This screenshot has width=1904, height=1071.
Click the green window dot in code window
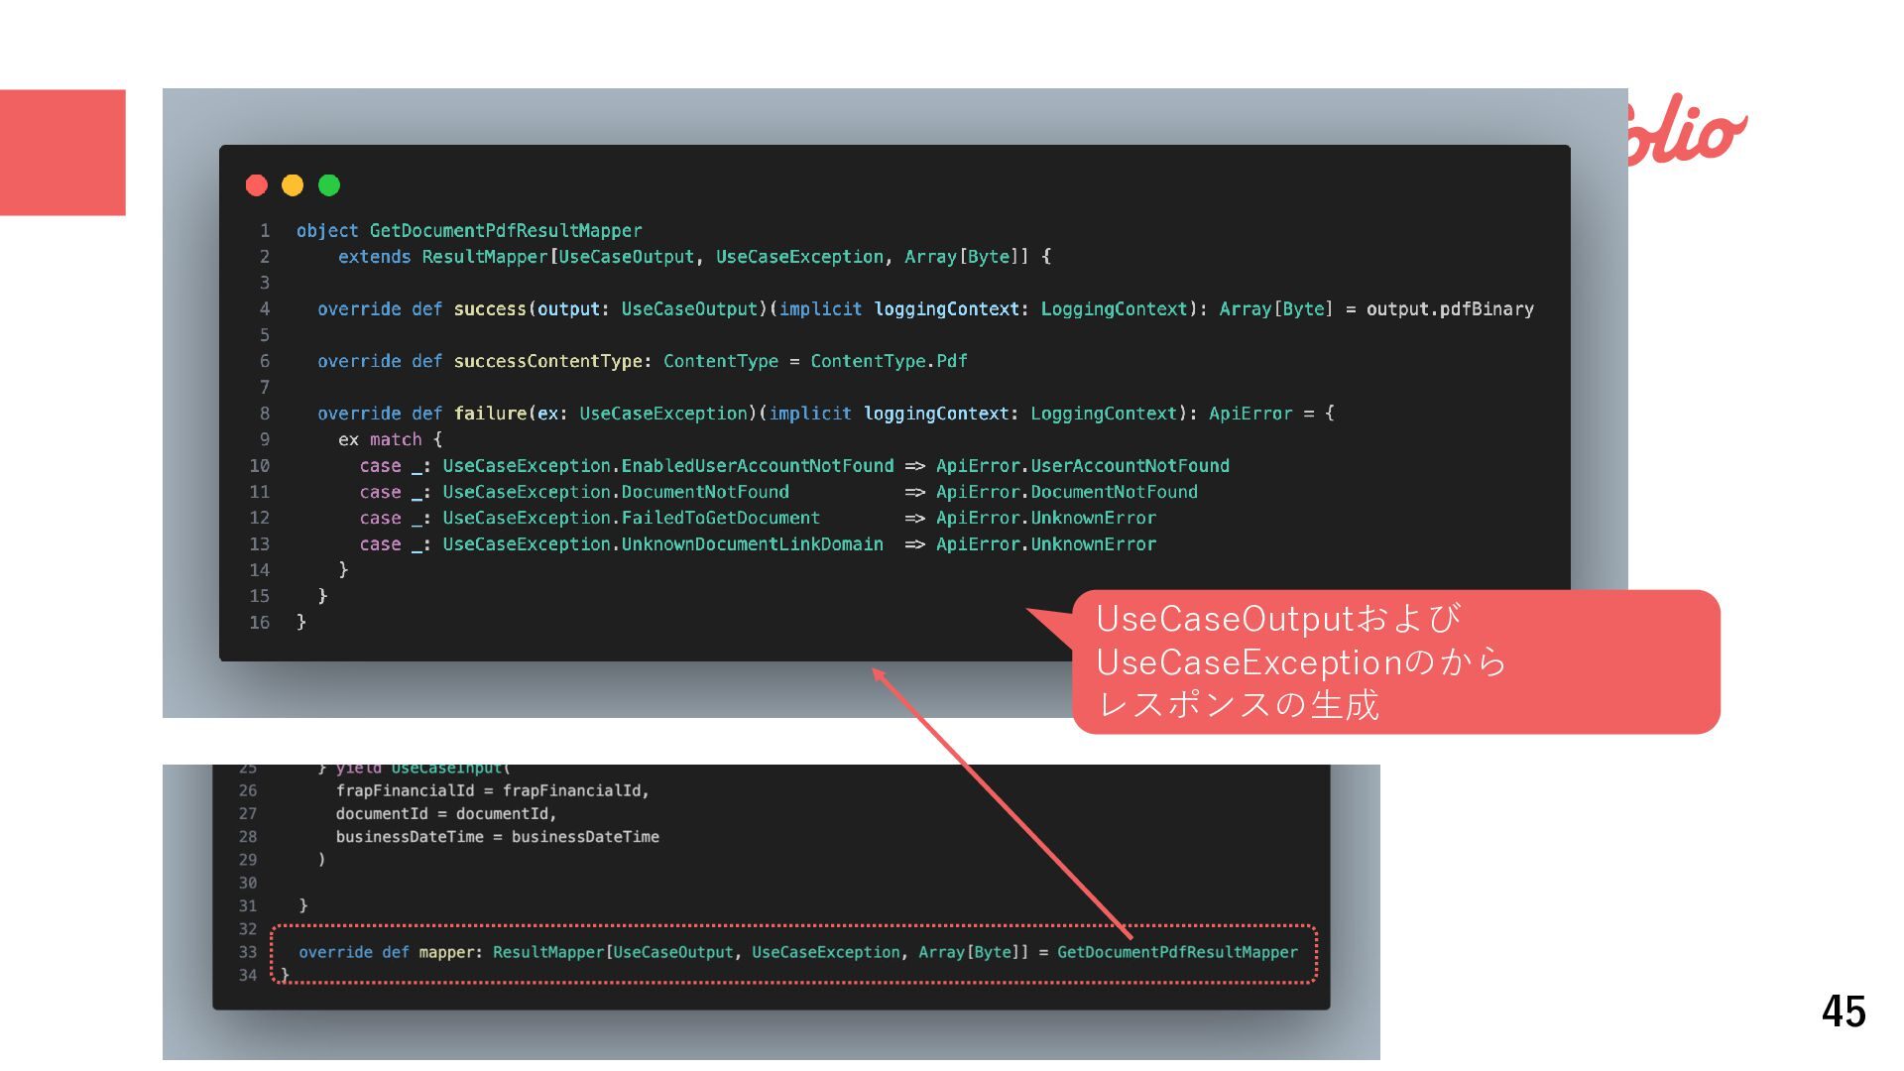(329, 185)
